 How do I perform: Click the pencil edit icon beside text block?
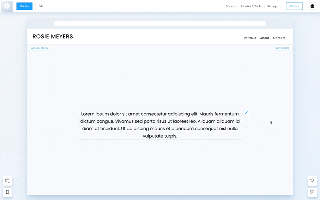(246, 113)
